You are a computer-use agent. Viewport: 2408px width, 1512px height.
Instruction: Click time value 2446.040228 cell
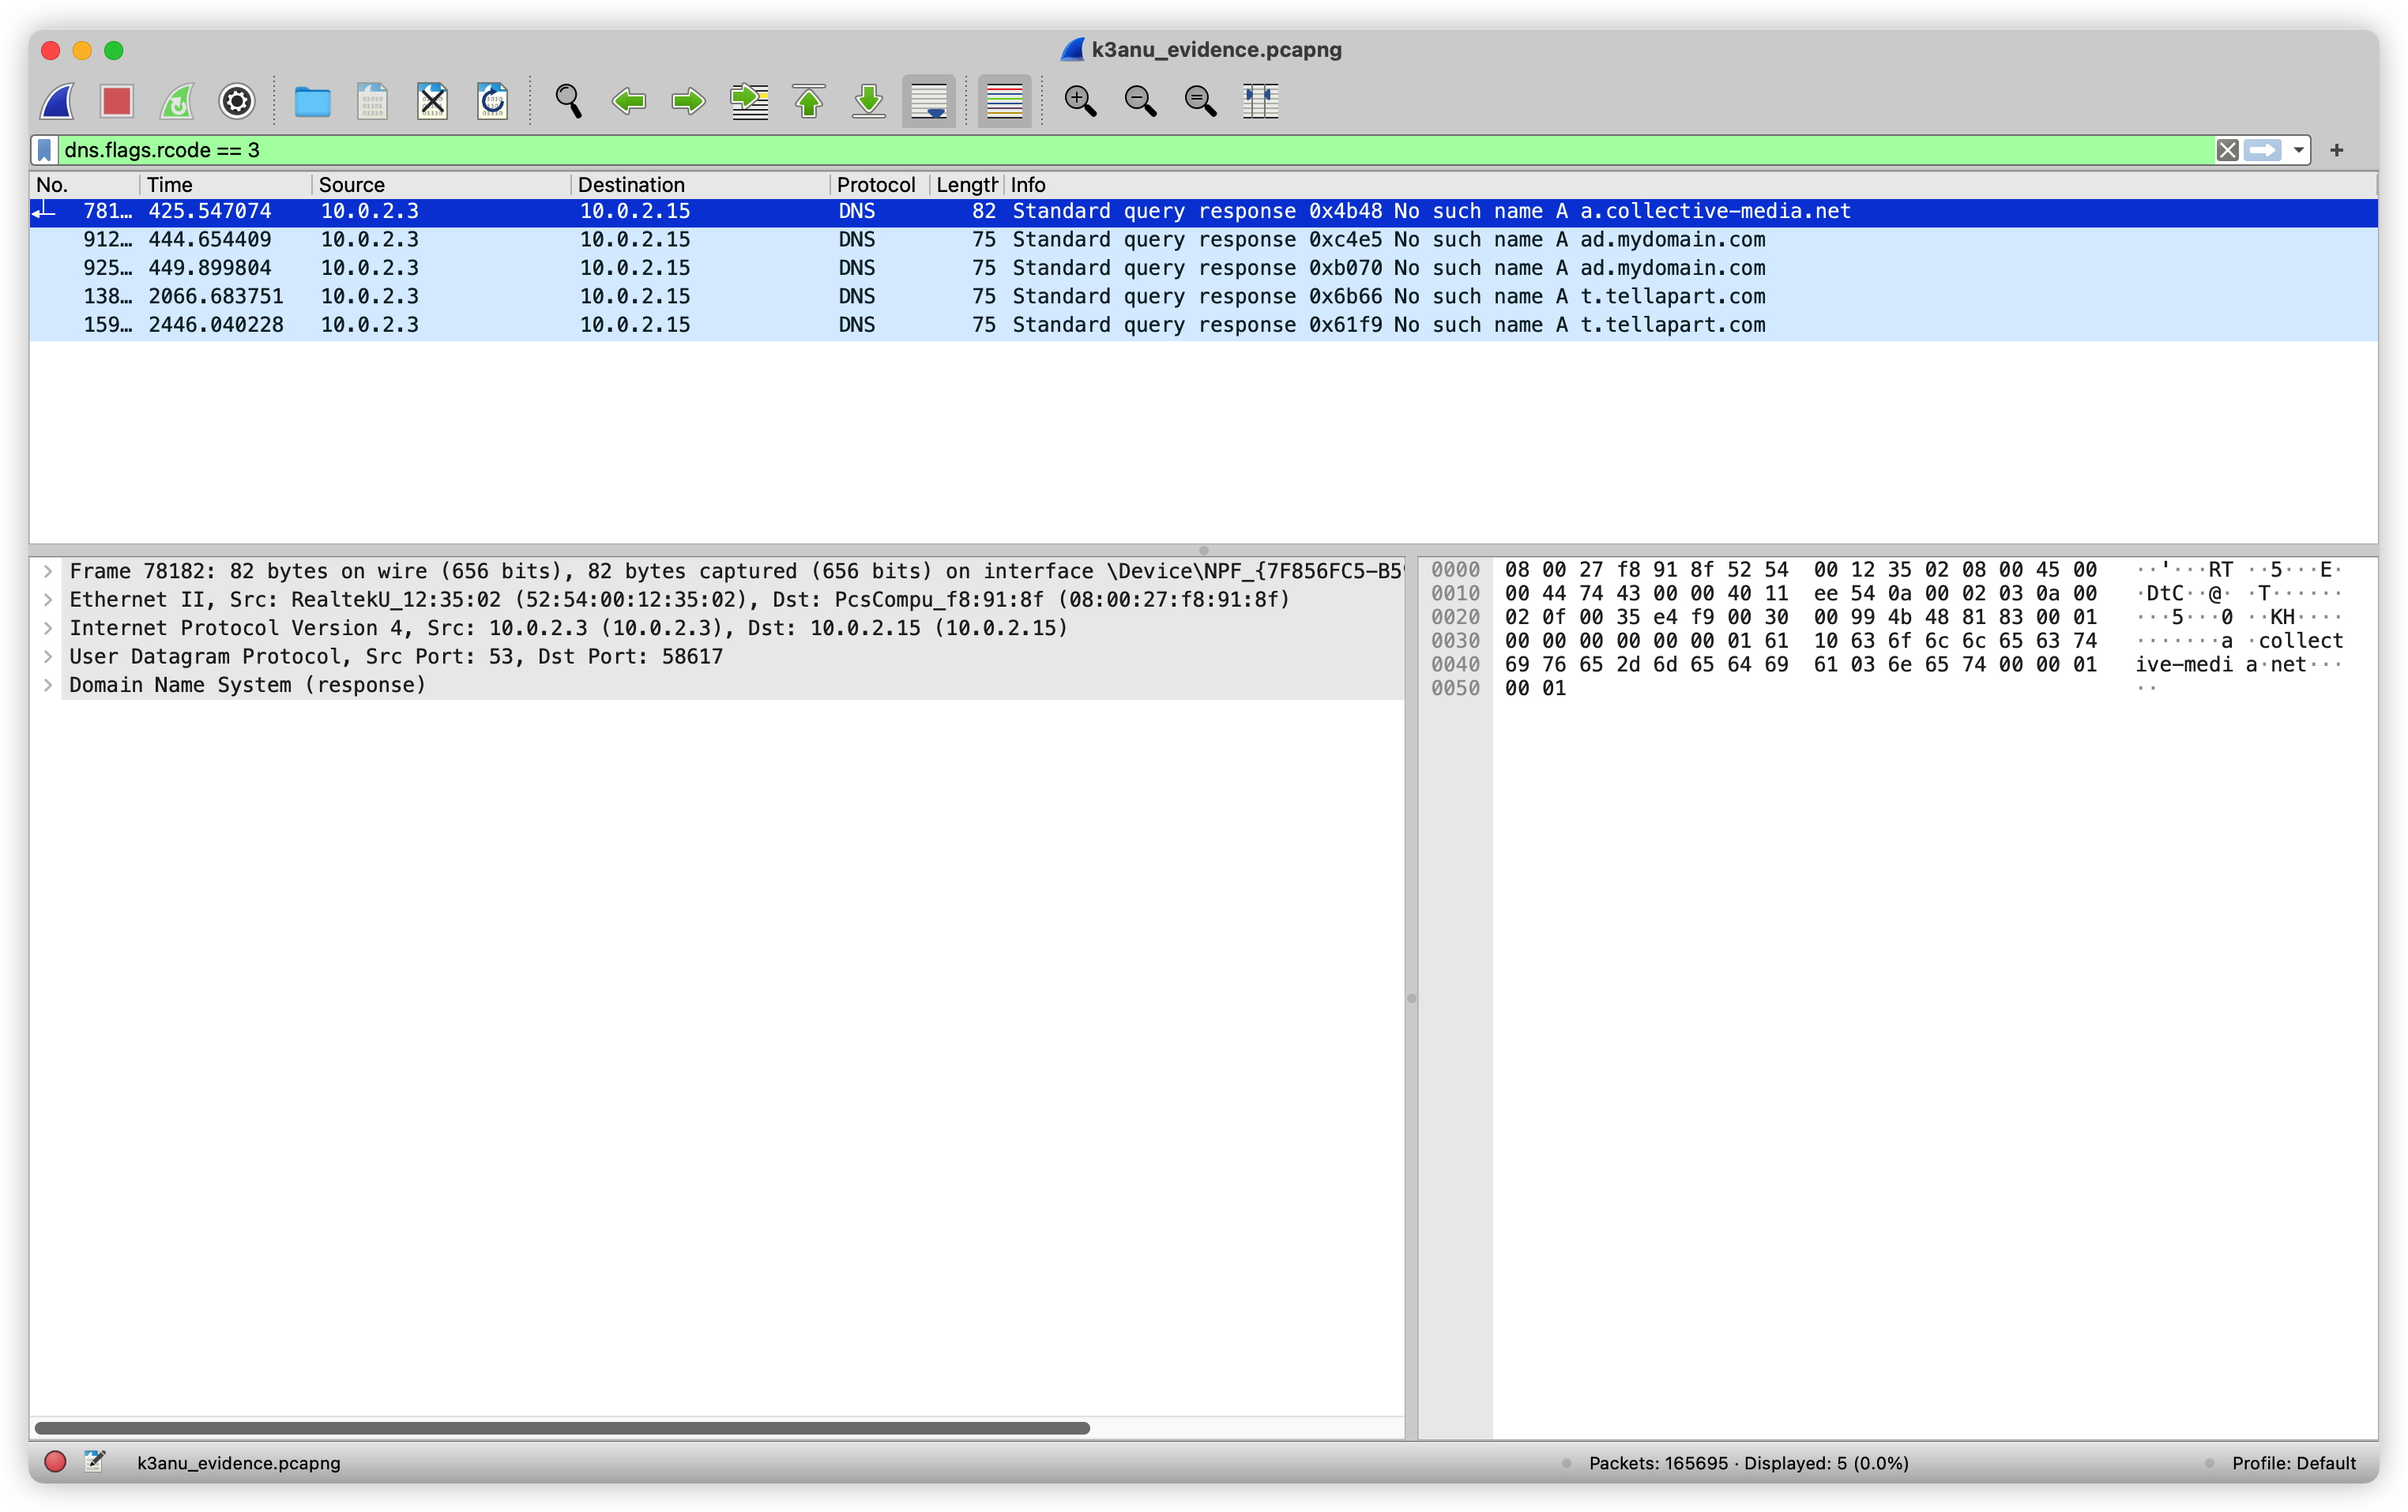[216, 325]
